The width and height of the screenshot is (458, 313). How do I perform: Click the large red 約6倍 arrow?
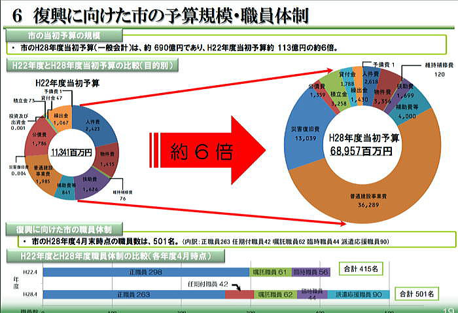point(203,154)
